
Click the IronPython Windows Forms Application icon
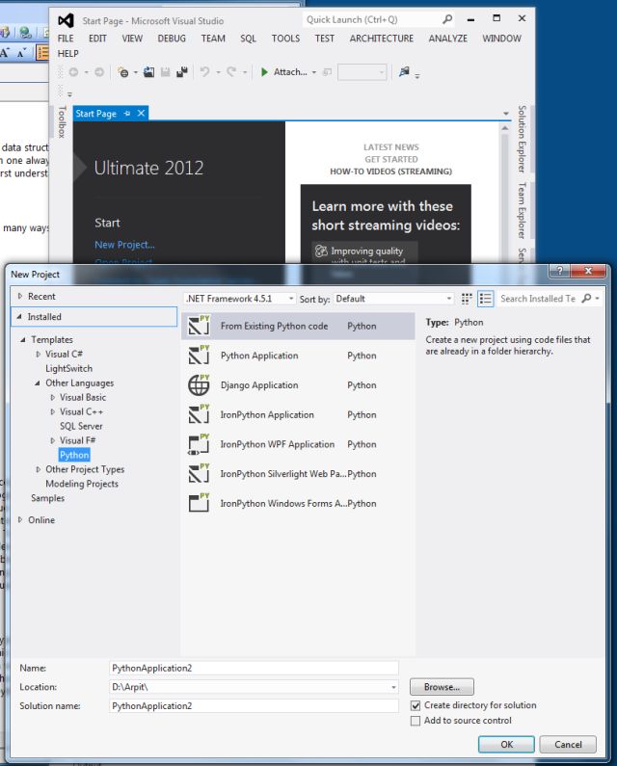(199, 503)
